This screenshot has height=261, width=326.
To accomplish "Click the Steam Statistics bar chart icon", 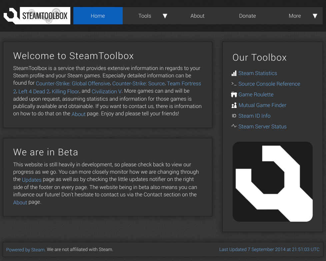I will pos(234,73).
